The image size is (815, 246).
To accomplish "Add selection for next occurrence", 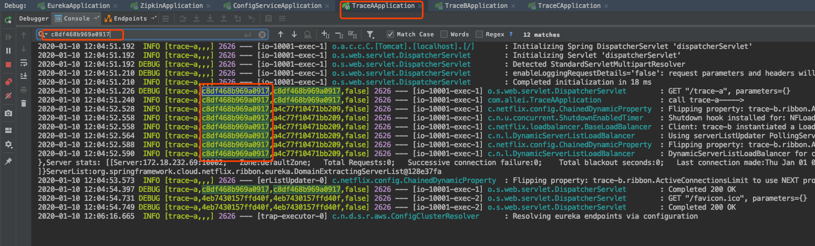I will pyautogui.click(x=325, y=34).
